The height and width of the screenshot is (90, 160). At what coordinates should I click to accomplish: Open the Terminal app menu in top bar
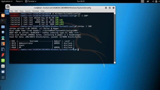pyautogui.click(x=30, y=1)
